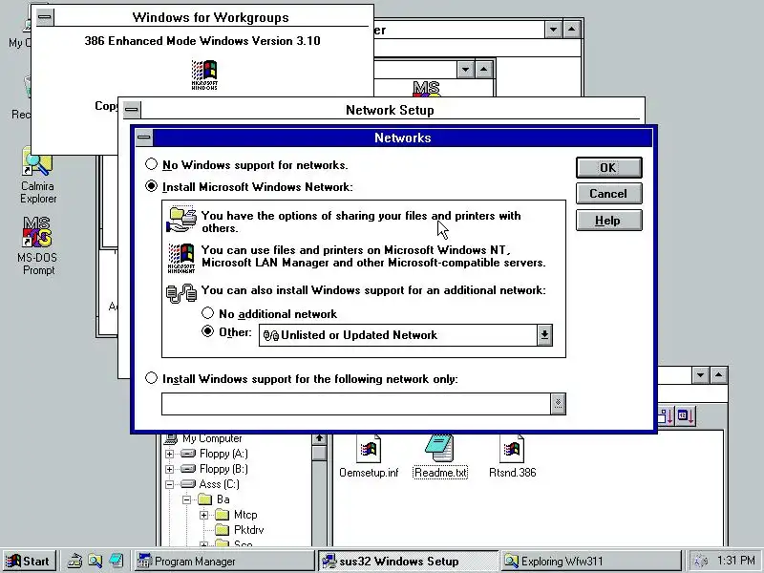764x573 pixels.
Task: Click the file sharing hand icon
Action: pyautogui.click(x=181, y=220)
